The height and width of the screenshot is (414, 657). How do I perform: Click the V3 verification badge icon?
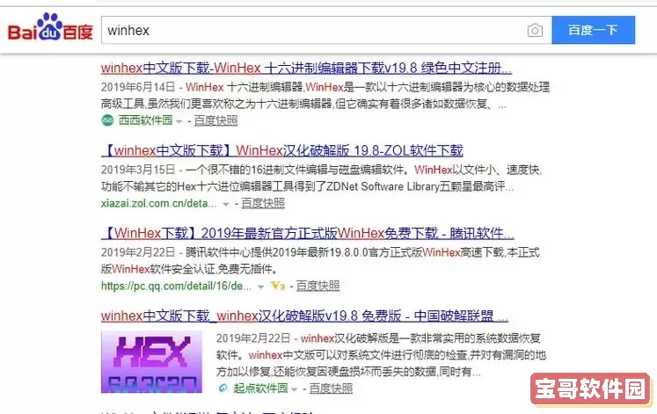tap(278, 286)
